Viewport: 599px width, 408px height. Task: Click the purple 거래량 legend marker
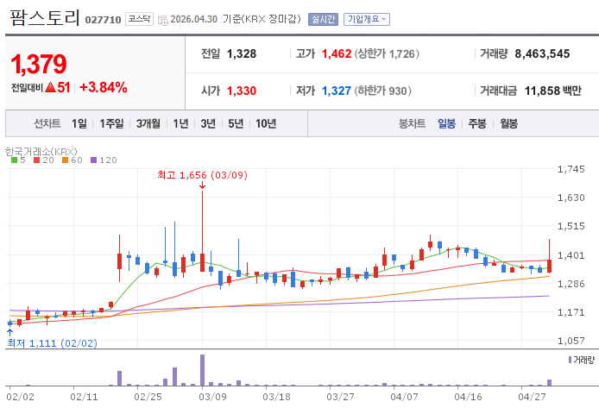pos(570,360)
